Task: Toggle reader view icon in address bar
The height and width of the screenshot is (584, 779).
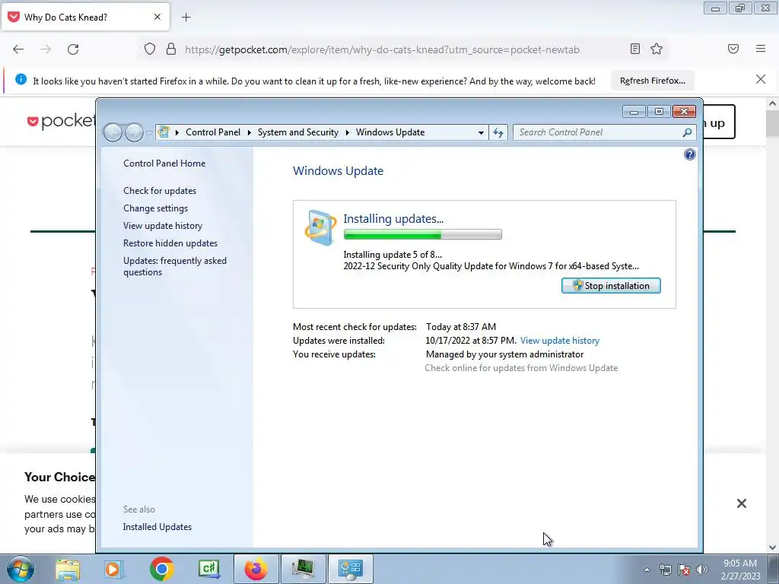Action: click(635, 49)
